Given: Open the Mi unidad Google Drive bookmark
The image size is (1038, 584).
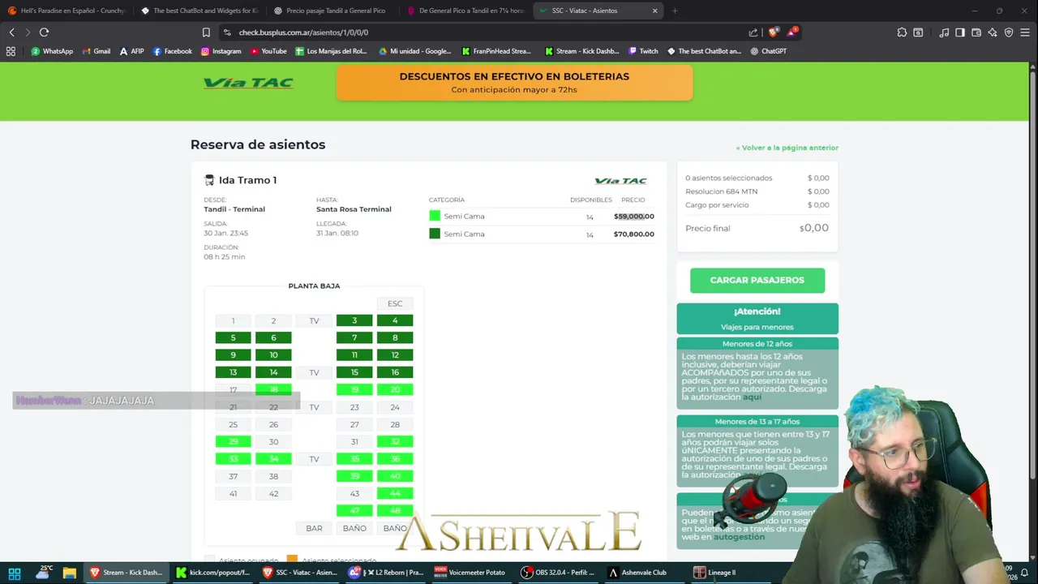Looking at the screenshot, I should 414,51.
